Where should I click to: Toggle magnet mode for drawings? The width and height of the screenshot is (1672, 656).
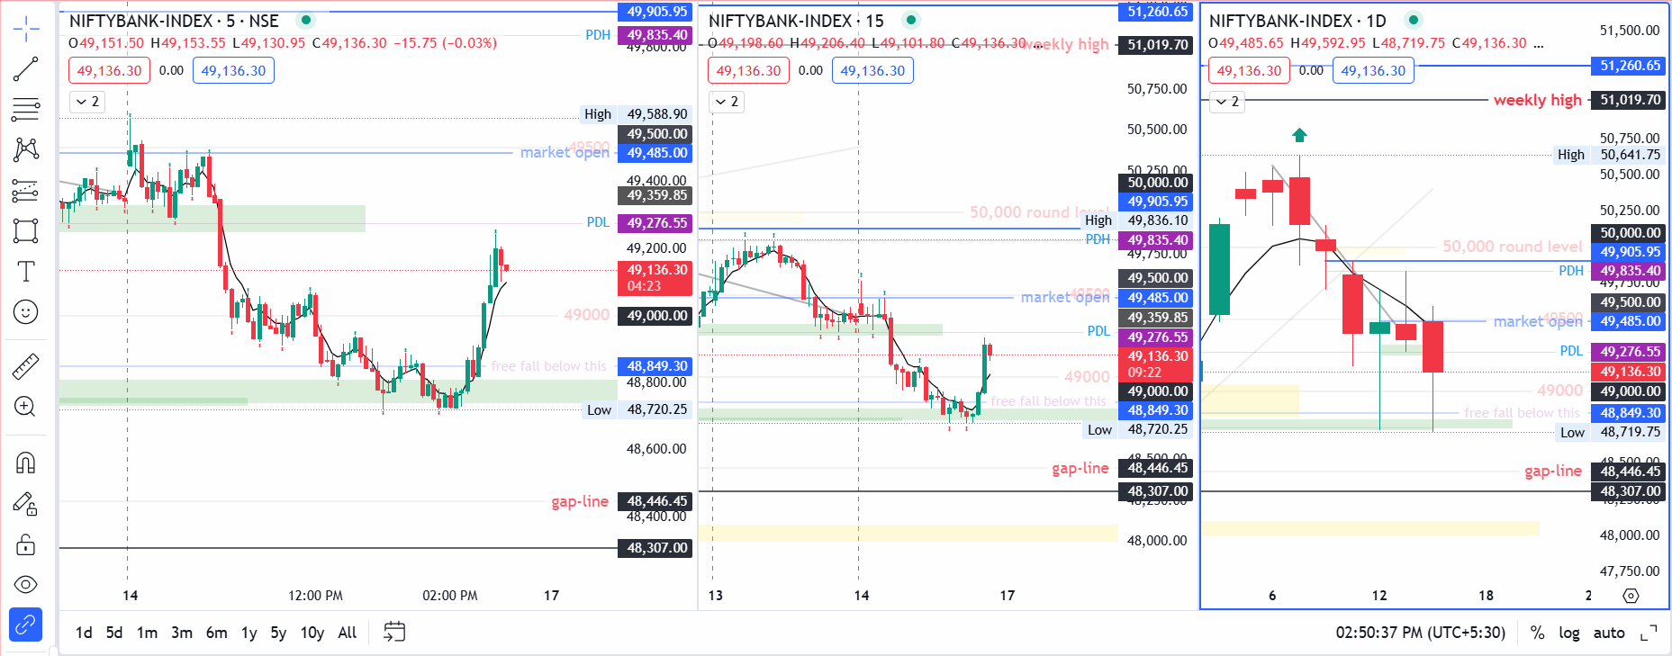click(26, 463)
